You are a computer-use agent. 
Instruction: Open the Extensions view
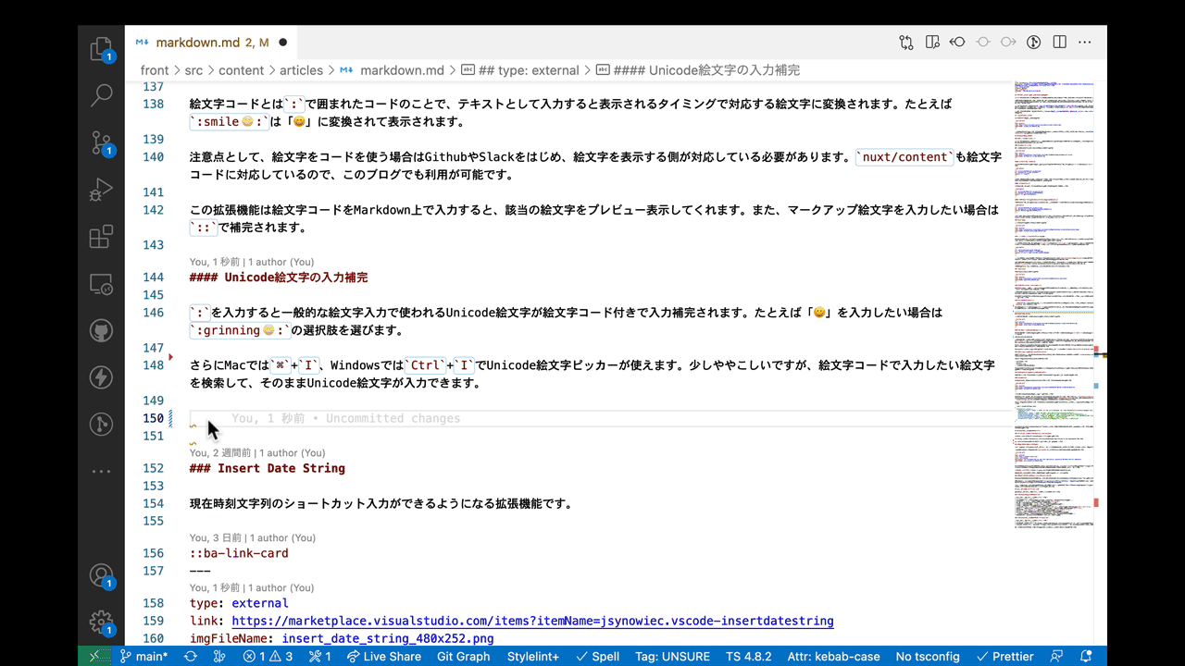coord(101,236)
